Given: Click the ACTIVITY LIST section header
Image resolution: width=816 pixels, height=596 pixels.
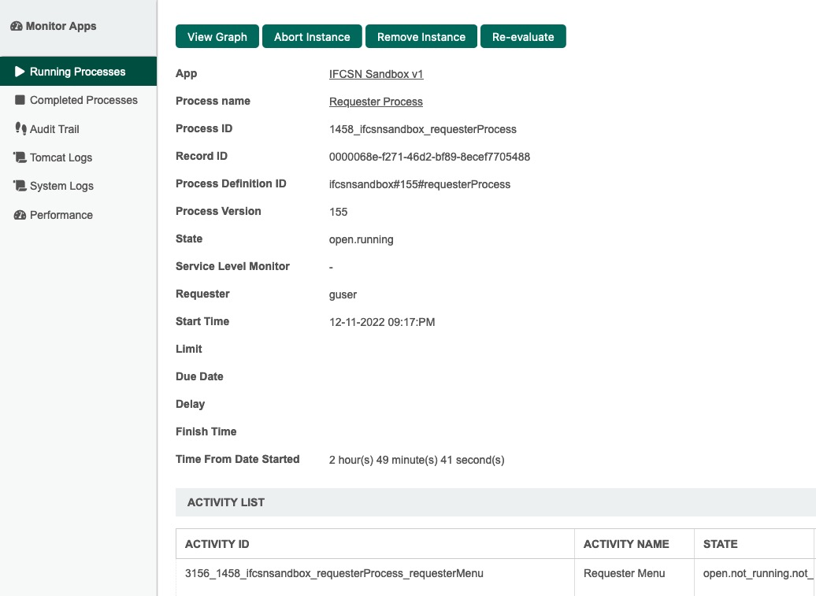Looking at the screenshot, I should (226, 502).
